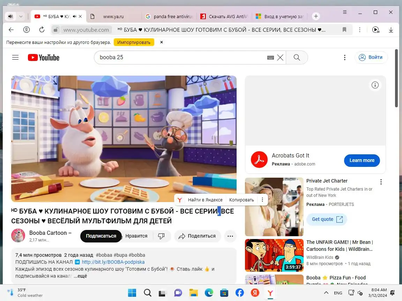Click the YouTube logo
Image resolution: width=402 pixels, height=301 pixels.
(x=44, y=57)
